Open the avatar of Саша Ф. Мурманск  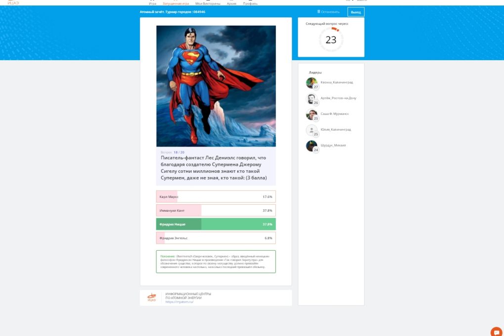tap(311, 114)
